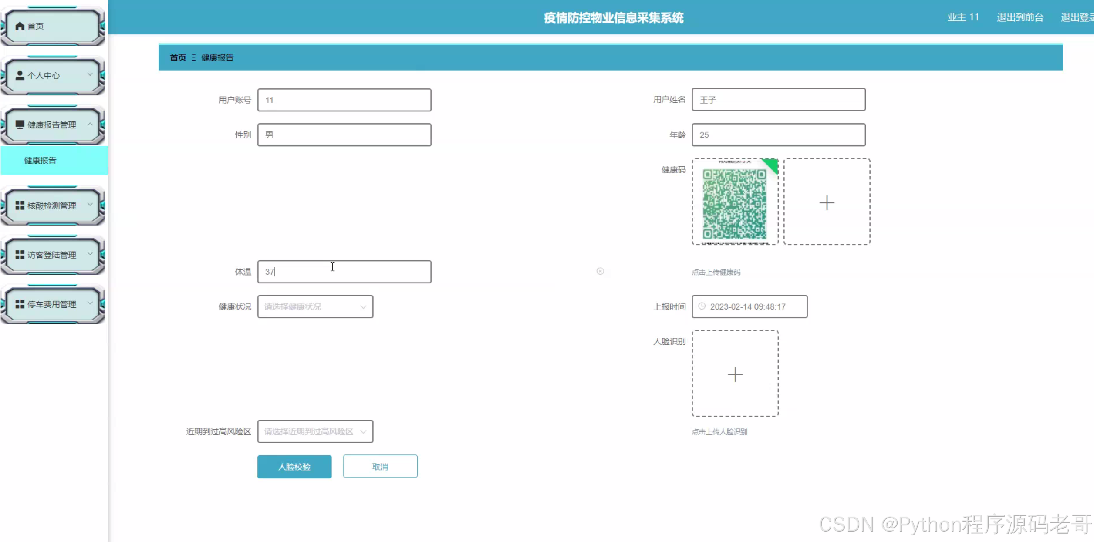Click the plus icon to add health code
The image size is (1094, 542).
826,202
